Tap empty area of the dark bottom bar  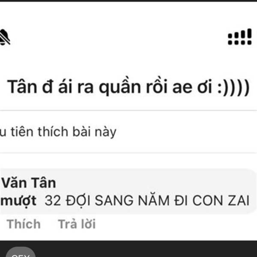coord(146,249)
